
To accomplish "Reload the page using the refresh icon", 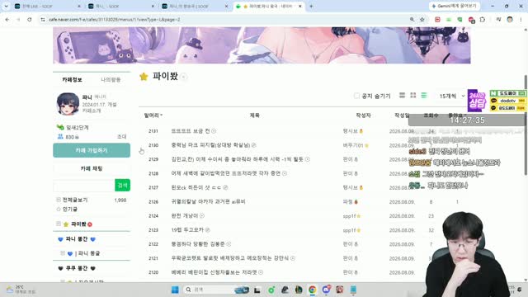I will pyautogui.click(x=30, y=20).
